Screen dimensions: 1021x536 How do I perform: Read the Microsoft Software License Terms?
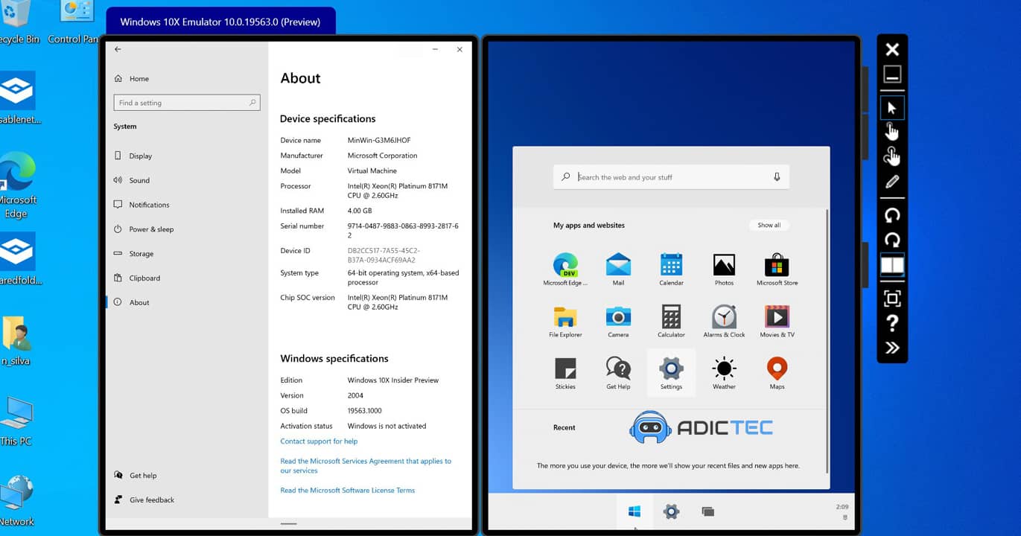[x=347, y=491]
